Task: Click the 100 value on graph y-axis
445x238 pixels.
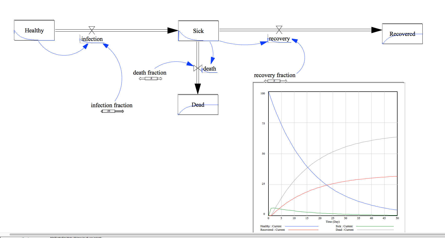Action: pyautogui.click(x=263, y=93)
